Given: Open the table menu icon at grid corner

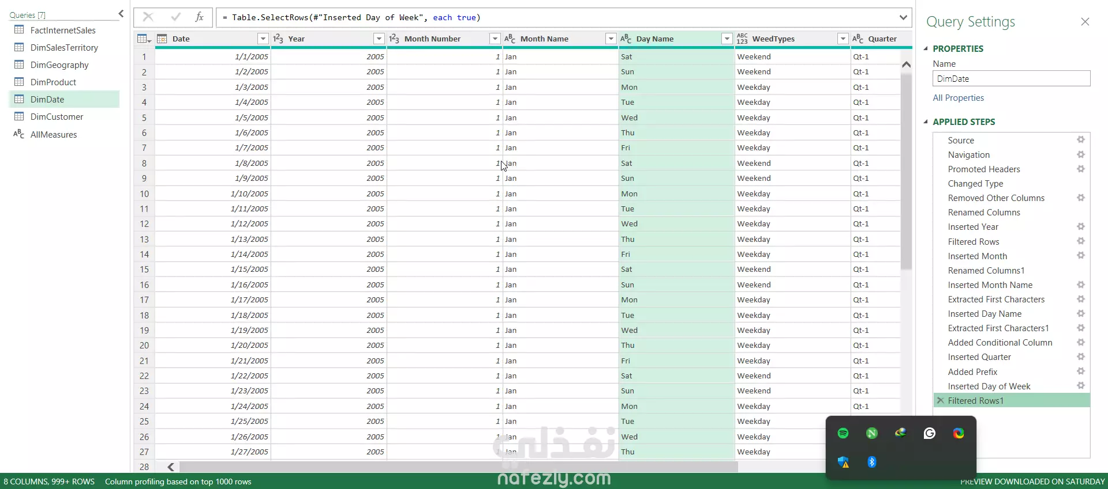Looking at the screenshot, I should click(x=144, y=39).
